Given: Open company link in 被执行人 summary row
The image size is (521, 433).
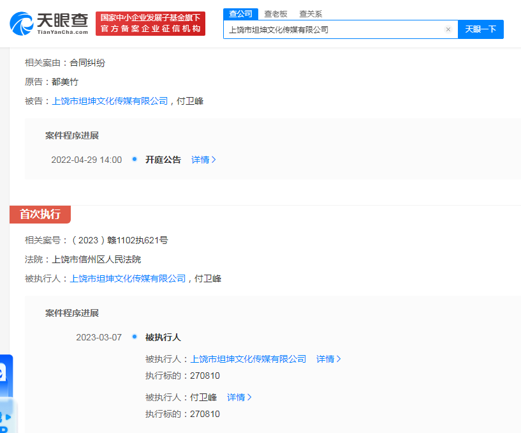Looking at the screenshot, I should 128,278.
